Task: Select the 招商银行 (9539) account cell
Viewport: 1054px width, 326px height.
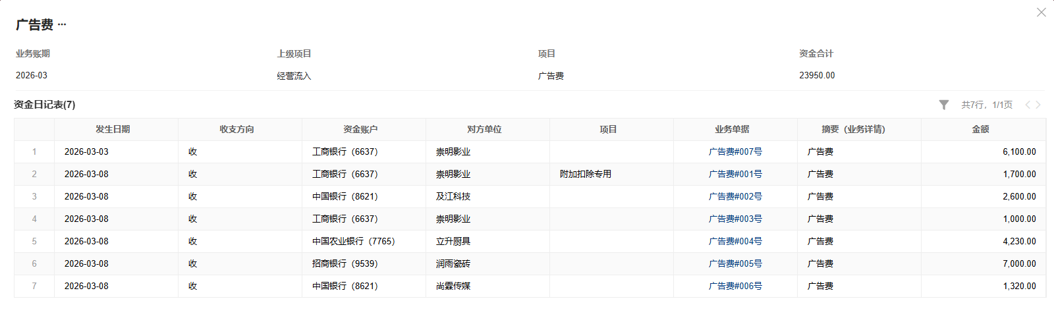Action: (364, 263)
